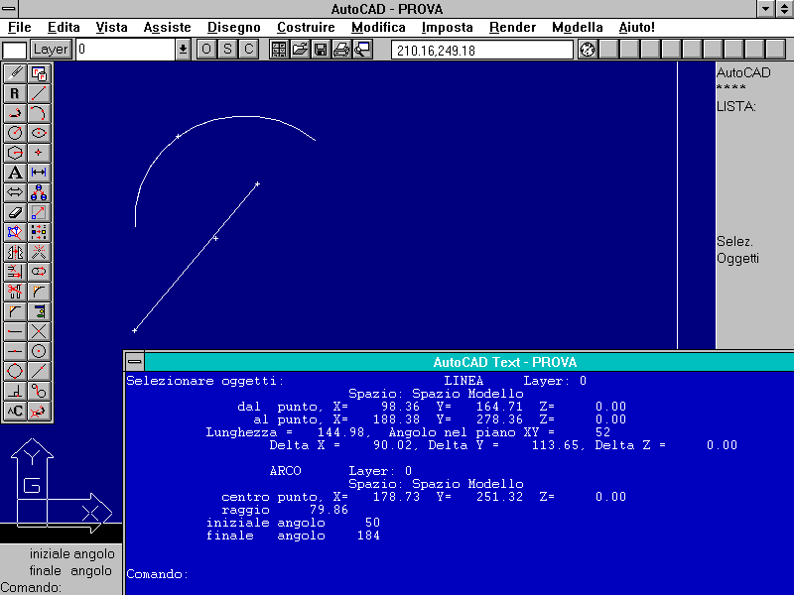Select the Trim scissors tool
This screenshot has width=794, height=595.
(x=15, y=292)
